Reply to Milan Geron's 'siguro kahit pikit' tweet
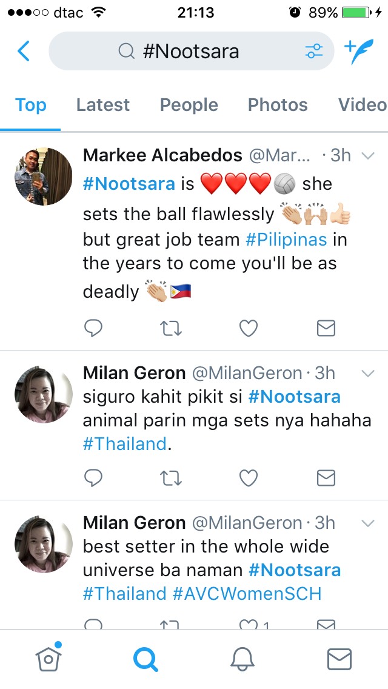388x689 pixels. click(x=93, y=479)
